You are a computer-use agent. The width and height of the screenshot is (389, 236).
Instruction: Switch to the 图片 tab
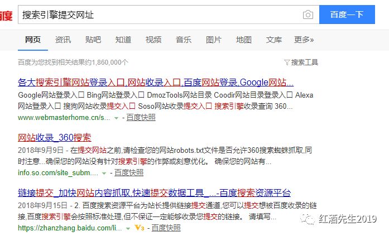coord(214,40)
